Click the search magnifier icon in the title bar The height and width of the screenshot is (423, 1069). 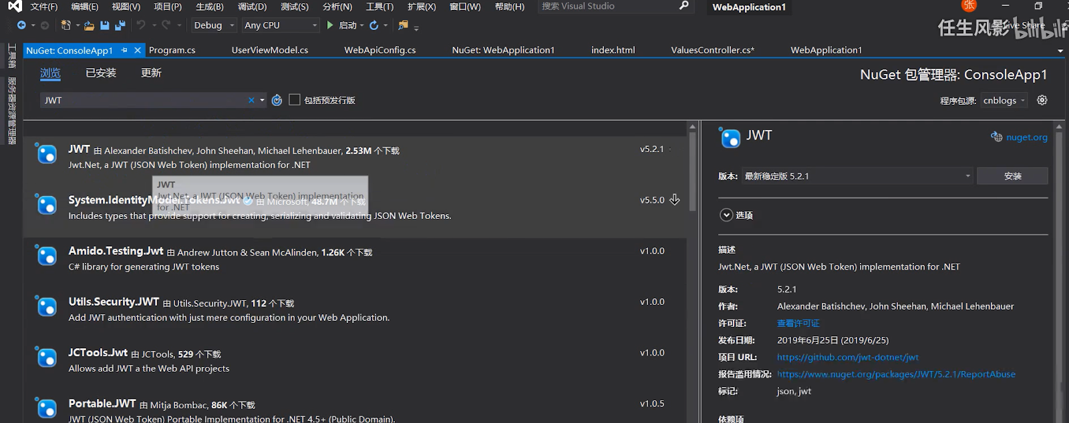tap(683, 6)
